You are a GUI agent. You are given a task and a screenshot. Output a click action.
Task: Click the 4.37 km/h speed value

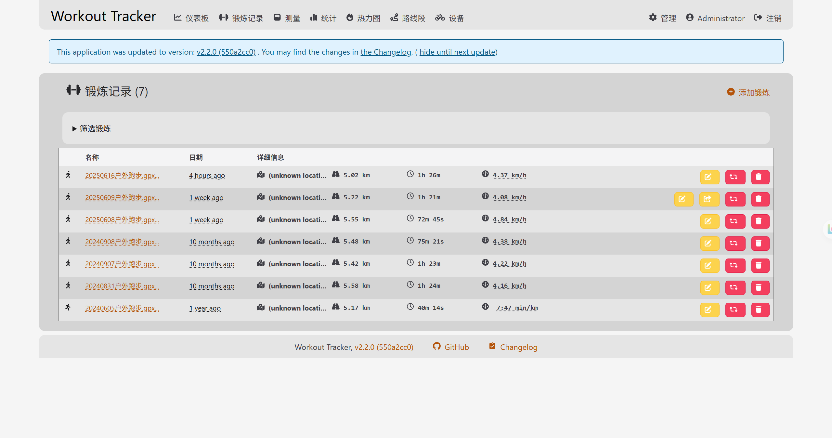tap(509, 175)
